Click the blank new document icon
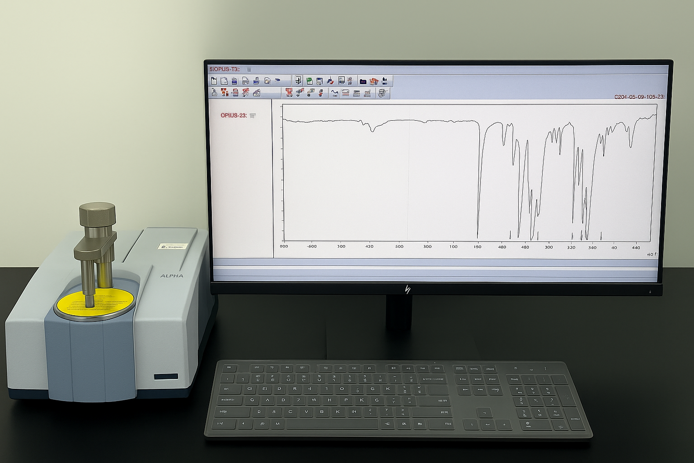694x463 pixels. (214, 81)
